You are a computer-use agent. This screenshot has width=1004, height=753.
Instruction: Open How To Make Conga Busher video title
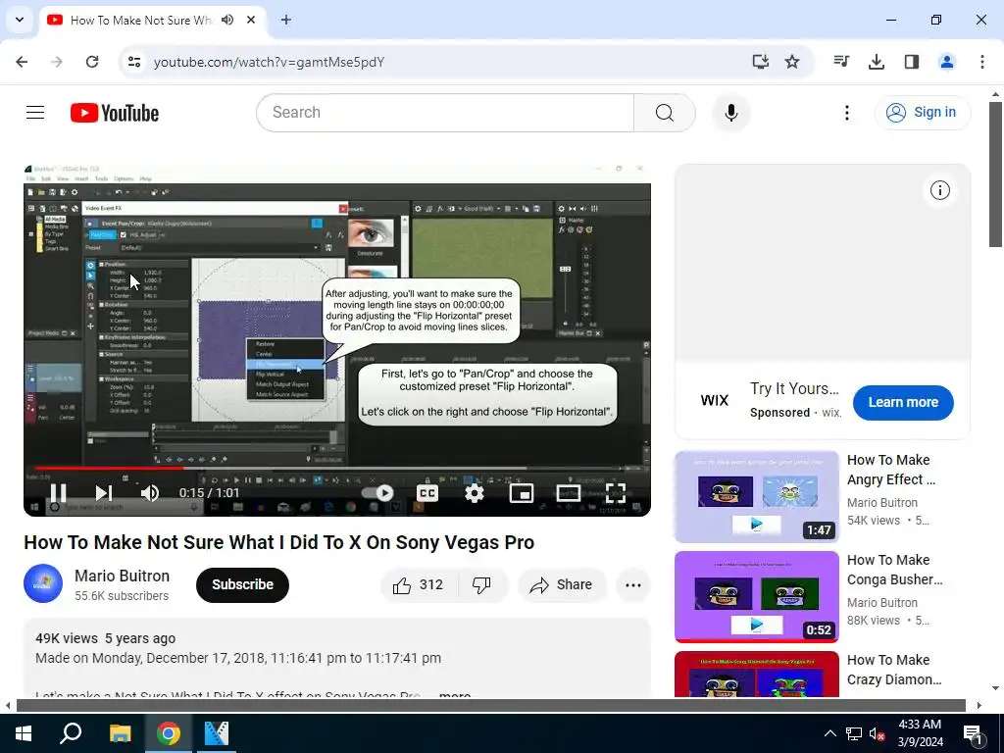click(894, 570)
